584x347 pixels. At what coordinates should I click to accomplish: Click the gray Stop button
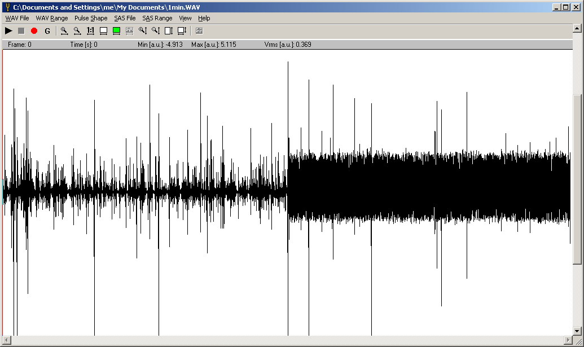pyautogui.click(x=21, y=31)
